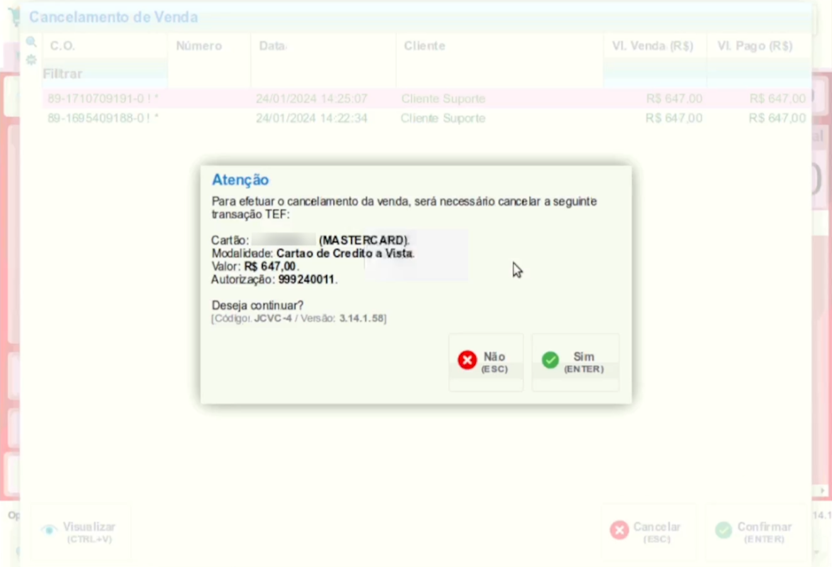Screen dimensions: 832x567
Task: Click the Vl. Venda (R$) column header
Action: pyautogui.click(x=654, y=46)
